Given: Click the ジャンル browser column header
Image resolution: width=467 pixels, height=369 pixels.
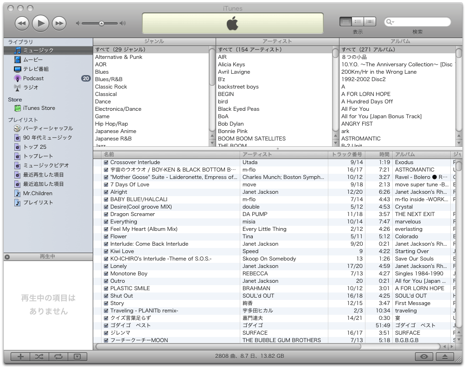Looking at the screenshot, I should click(x=154, y=41).
